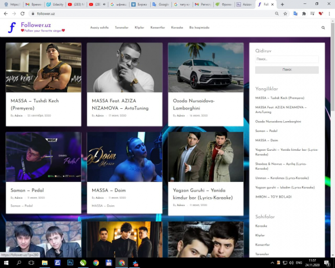
Task: Click the browser Forward arrow
Action: tap(14, 13)
